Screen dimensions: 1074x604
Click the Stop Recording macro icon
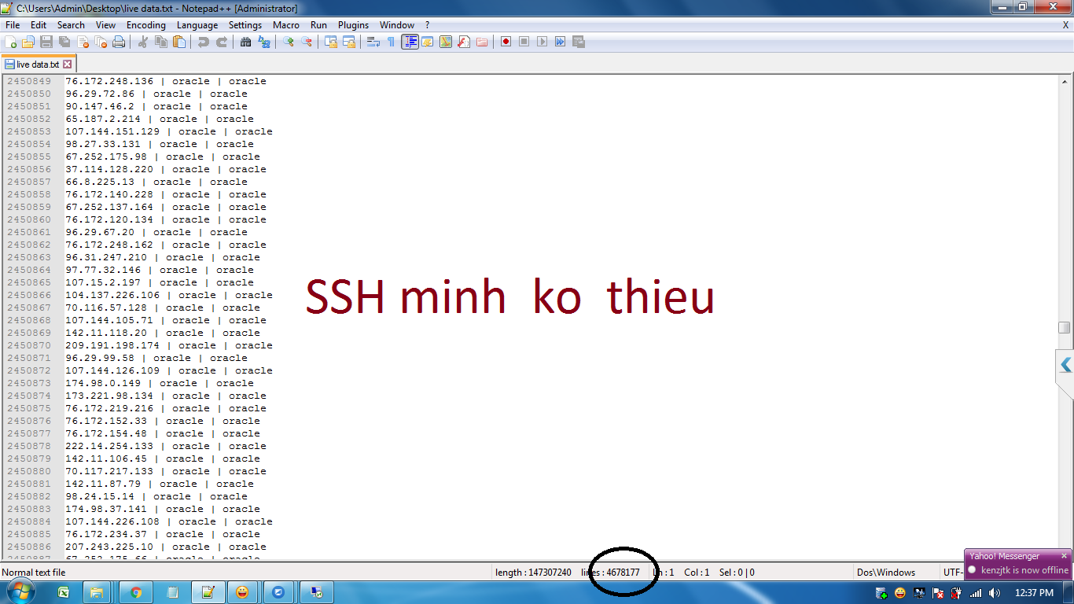(524, 42)
